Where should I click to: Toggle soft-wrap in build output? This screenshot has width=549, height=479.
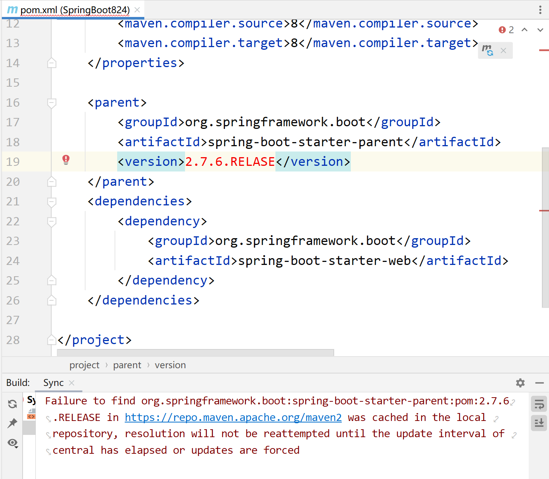(539, 404)
